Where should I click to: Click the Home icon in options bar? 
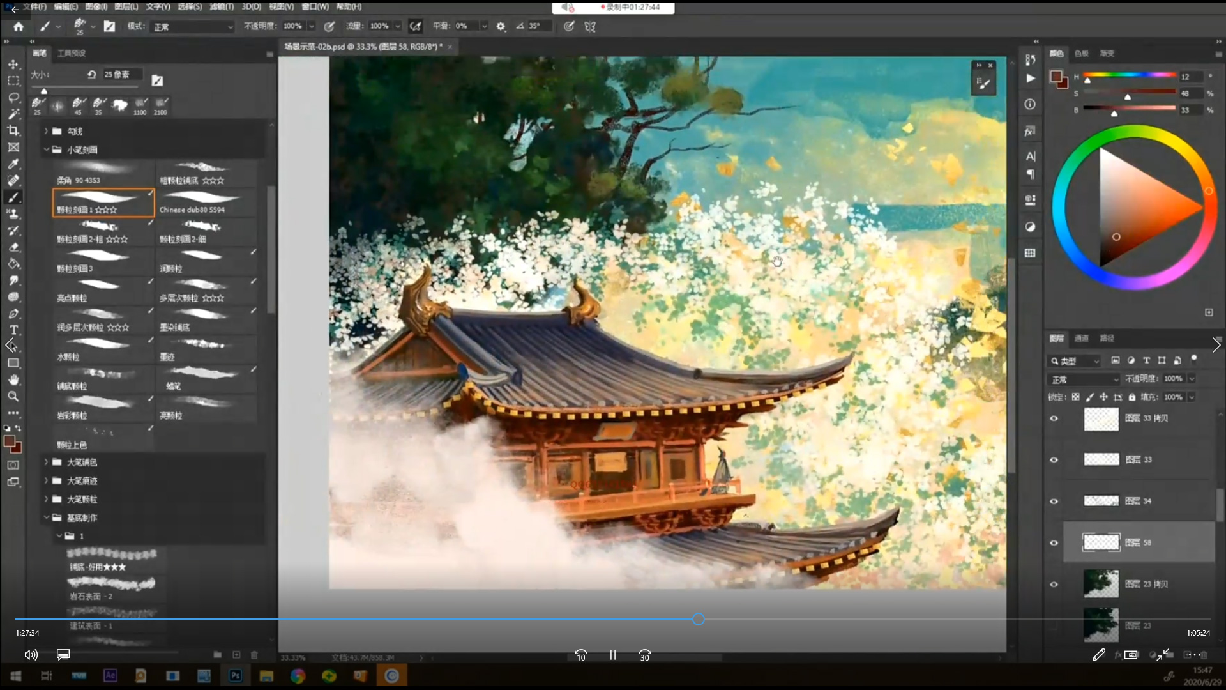click(19, 26)
